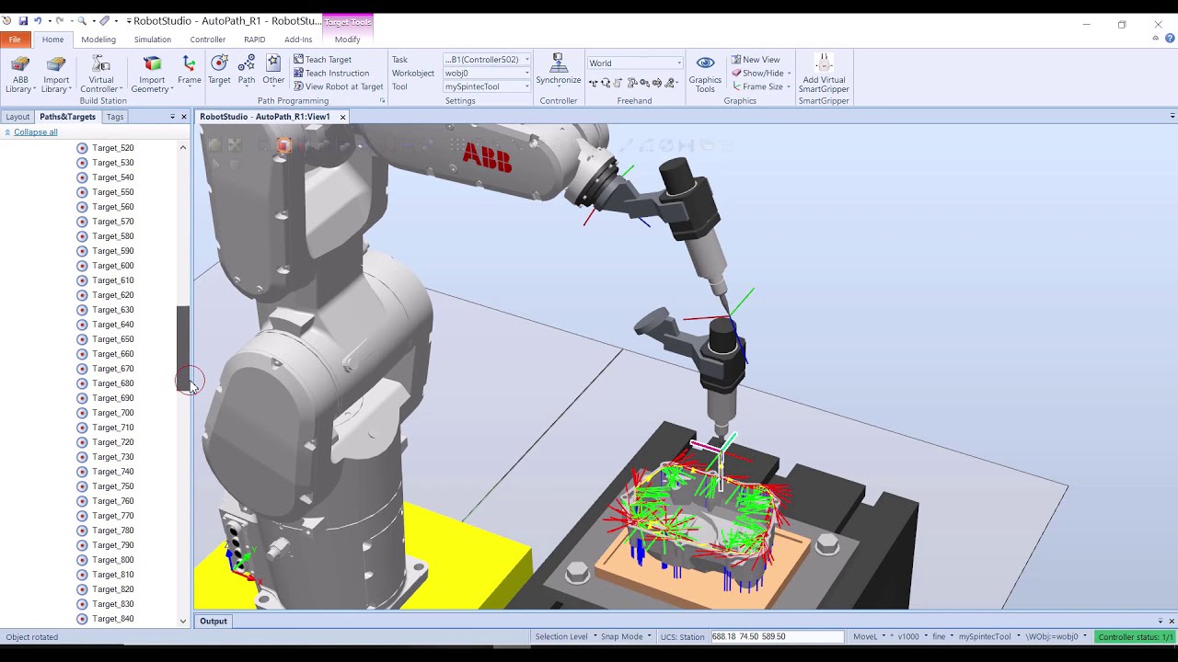The height and width of the screenshot is (662, 1178).
Task: Open the MoveL motion type dropdown
Action: pos(870,636)
